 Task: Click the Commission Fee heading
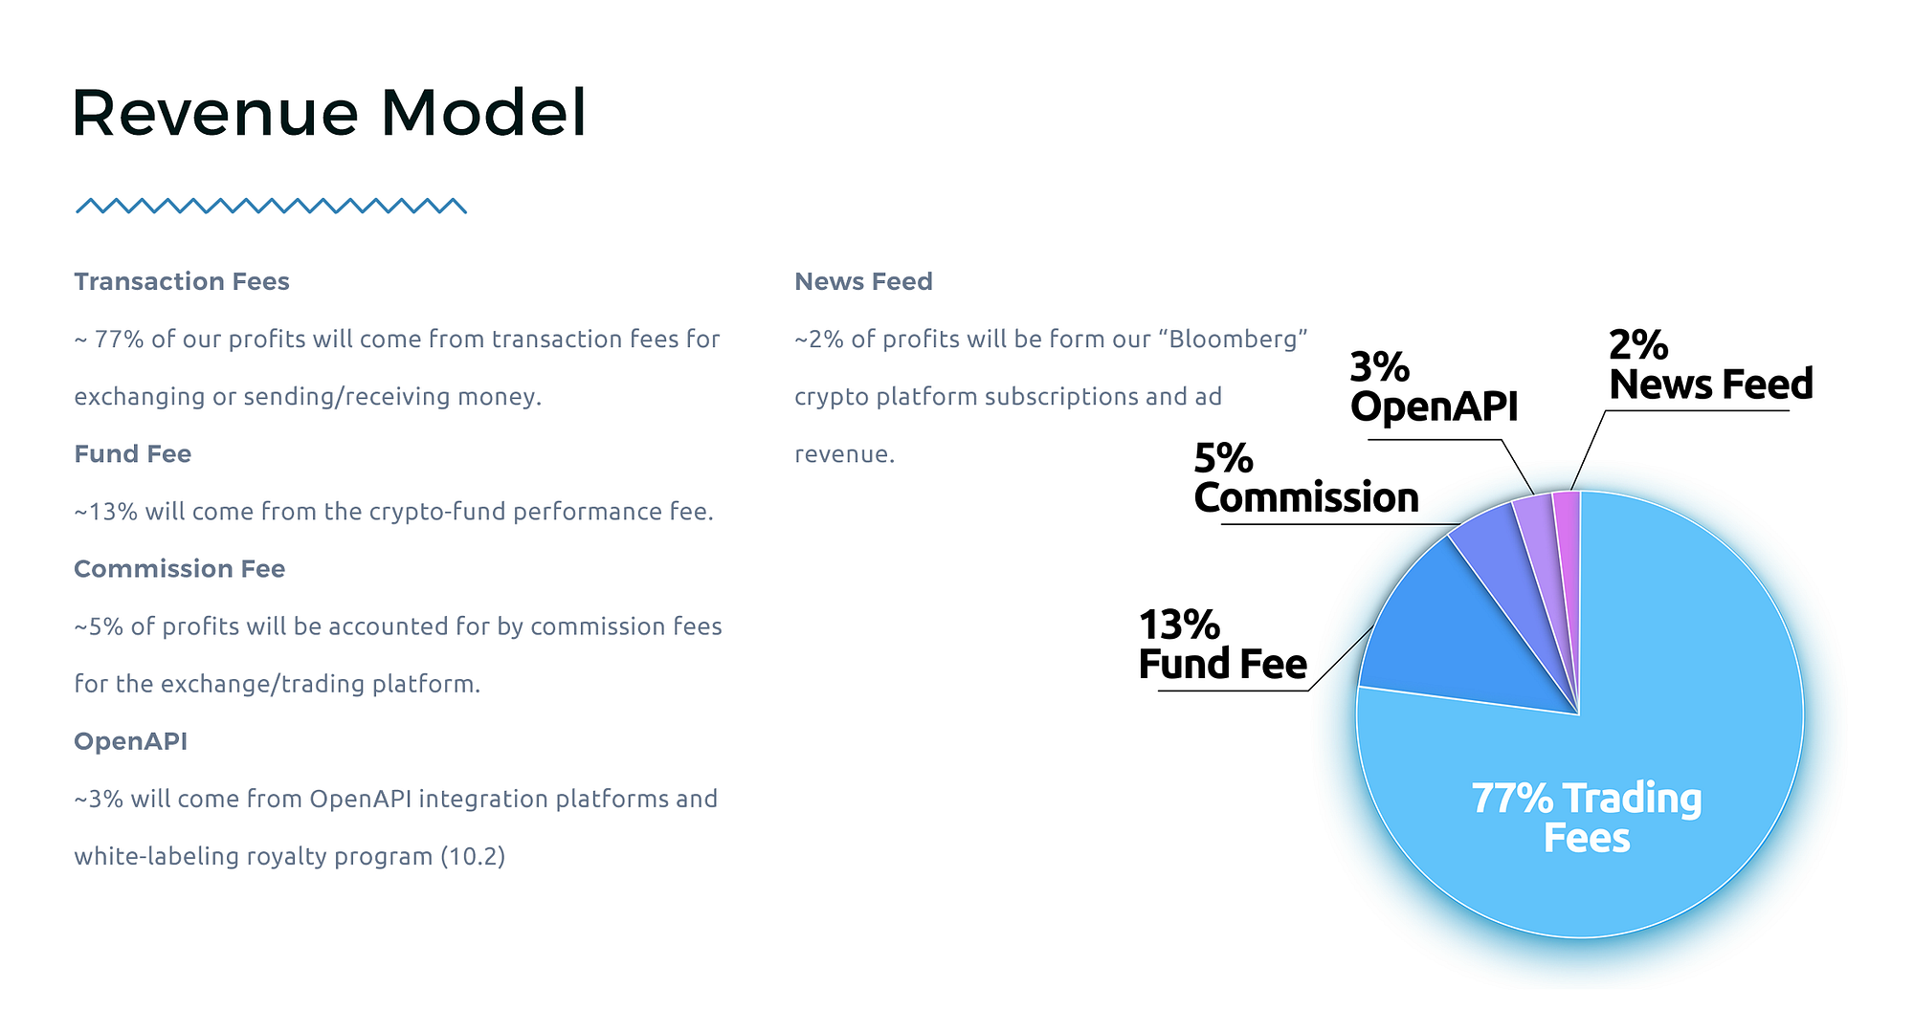tap(180, 568)
